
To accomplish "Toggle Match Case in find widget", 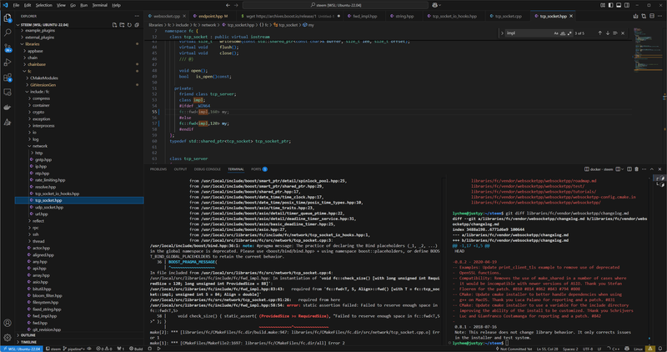I will (556, 33).
